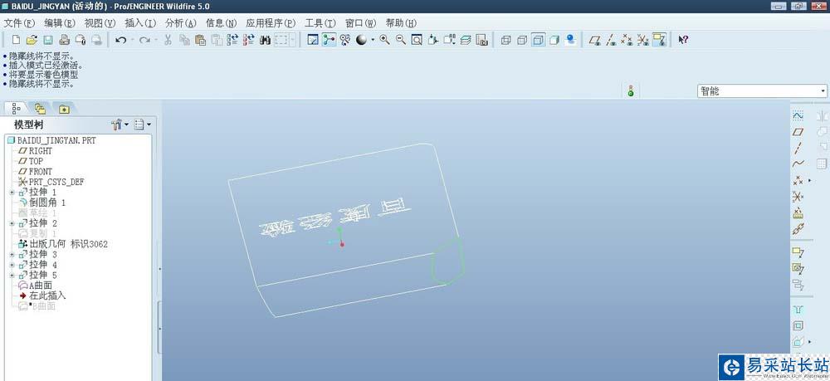Regenerate the model icon
This screenshot has height=381, width=830.
(x=232, y=40)
